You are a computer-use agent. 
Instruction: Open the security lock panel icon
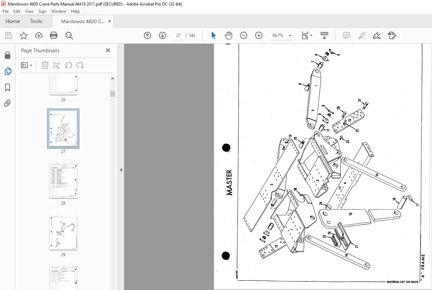[x=8, y=55]
